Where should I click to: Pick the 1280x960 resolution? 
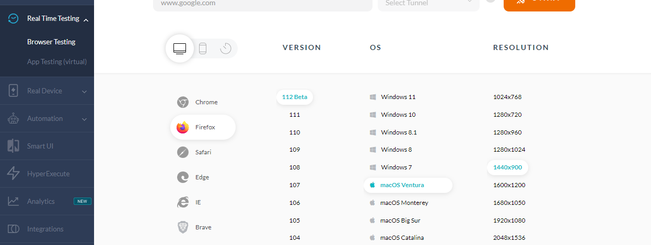click(507, 132)
